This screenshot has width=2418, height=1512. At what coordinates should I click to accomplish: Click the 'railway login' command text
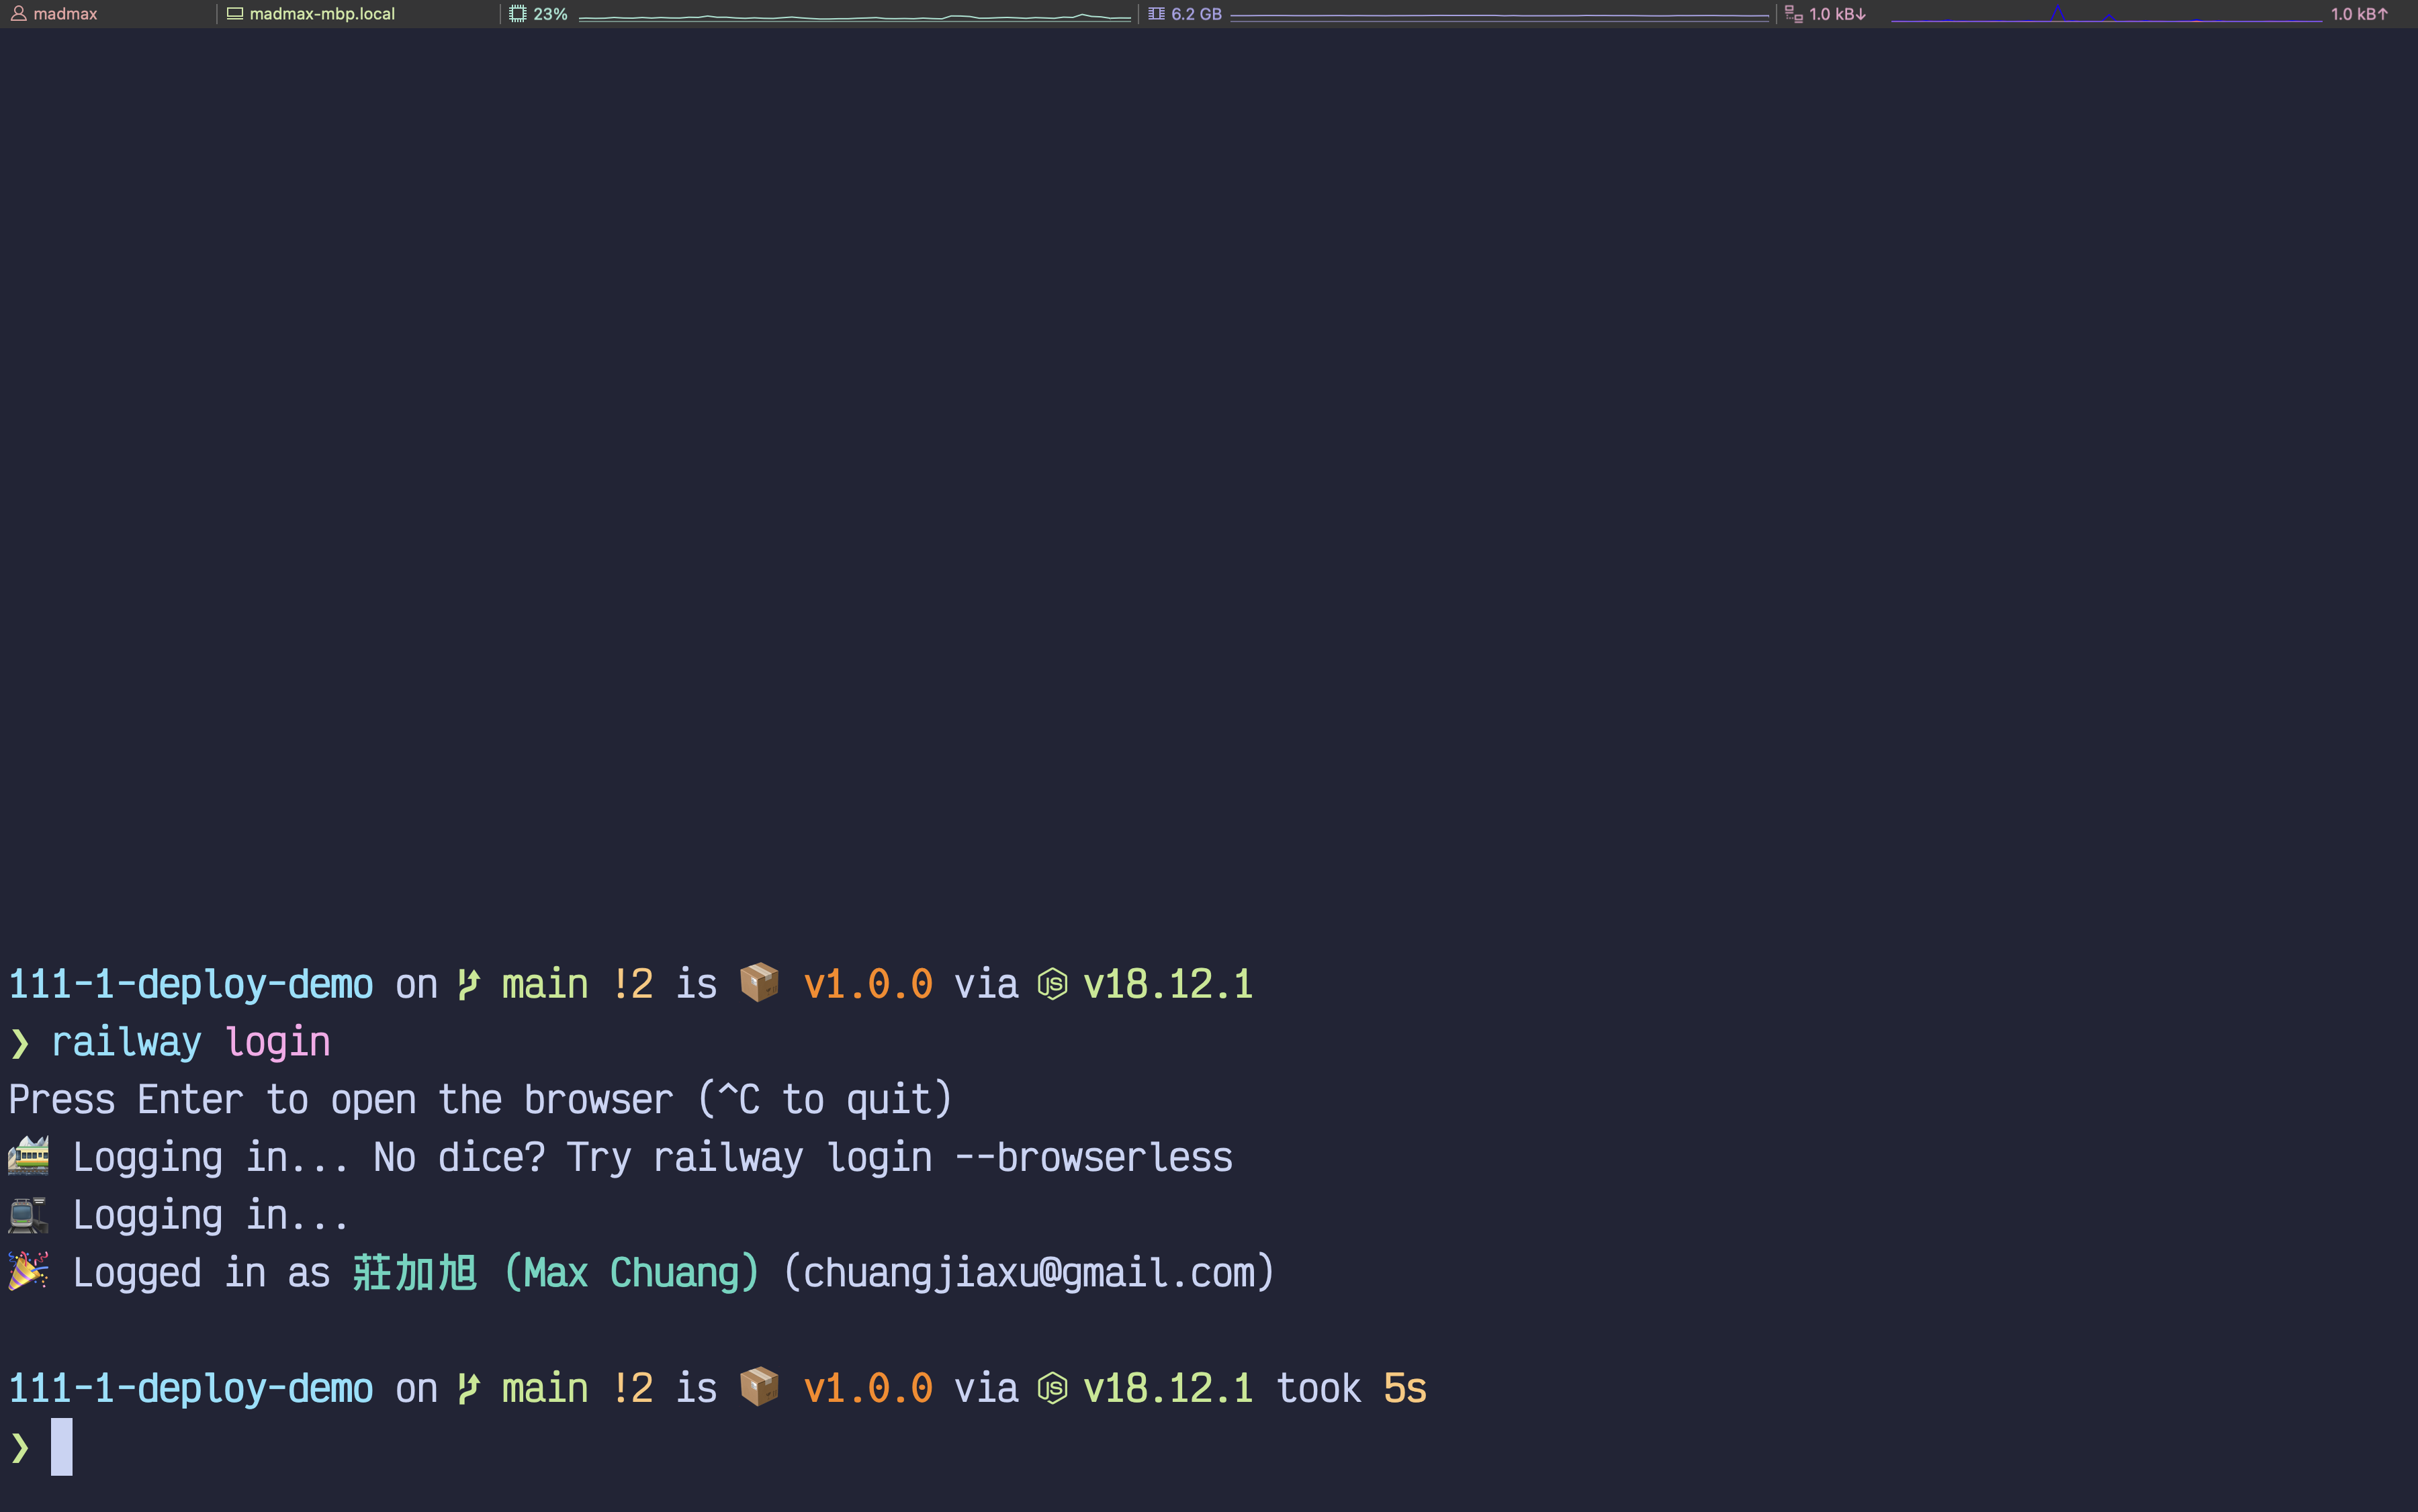coord(190,1042)
